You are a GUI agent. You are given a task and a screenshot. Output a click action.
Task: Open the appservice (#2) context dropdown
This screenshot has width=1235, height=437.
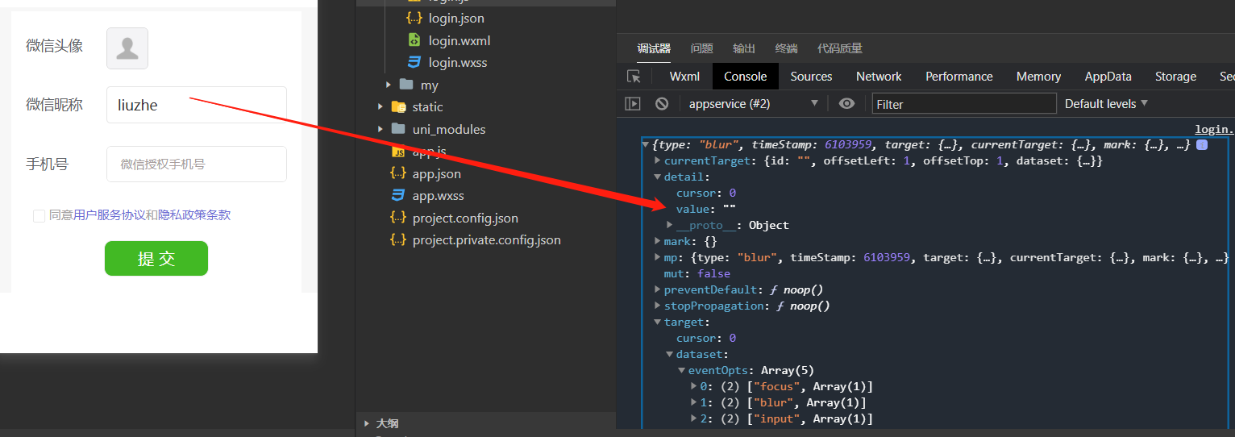tap(753, 103)
